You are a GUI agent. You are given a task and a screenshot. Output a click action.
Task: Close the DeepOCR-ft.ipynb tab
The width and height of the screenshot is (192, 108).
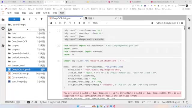[81, 18]
